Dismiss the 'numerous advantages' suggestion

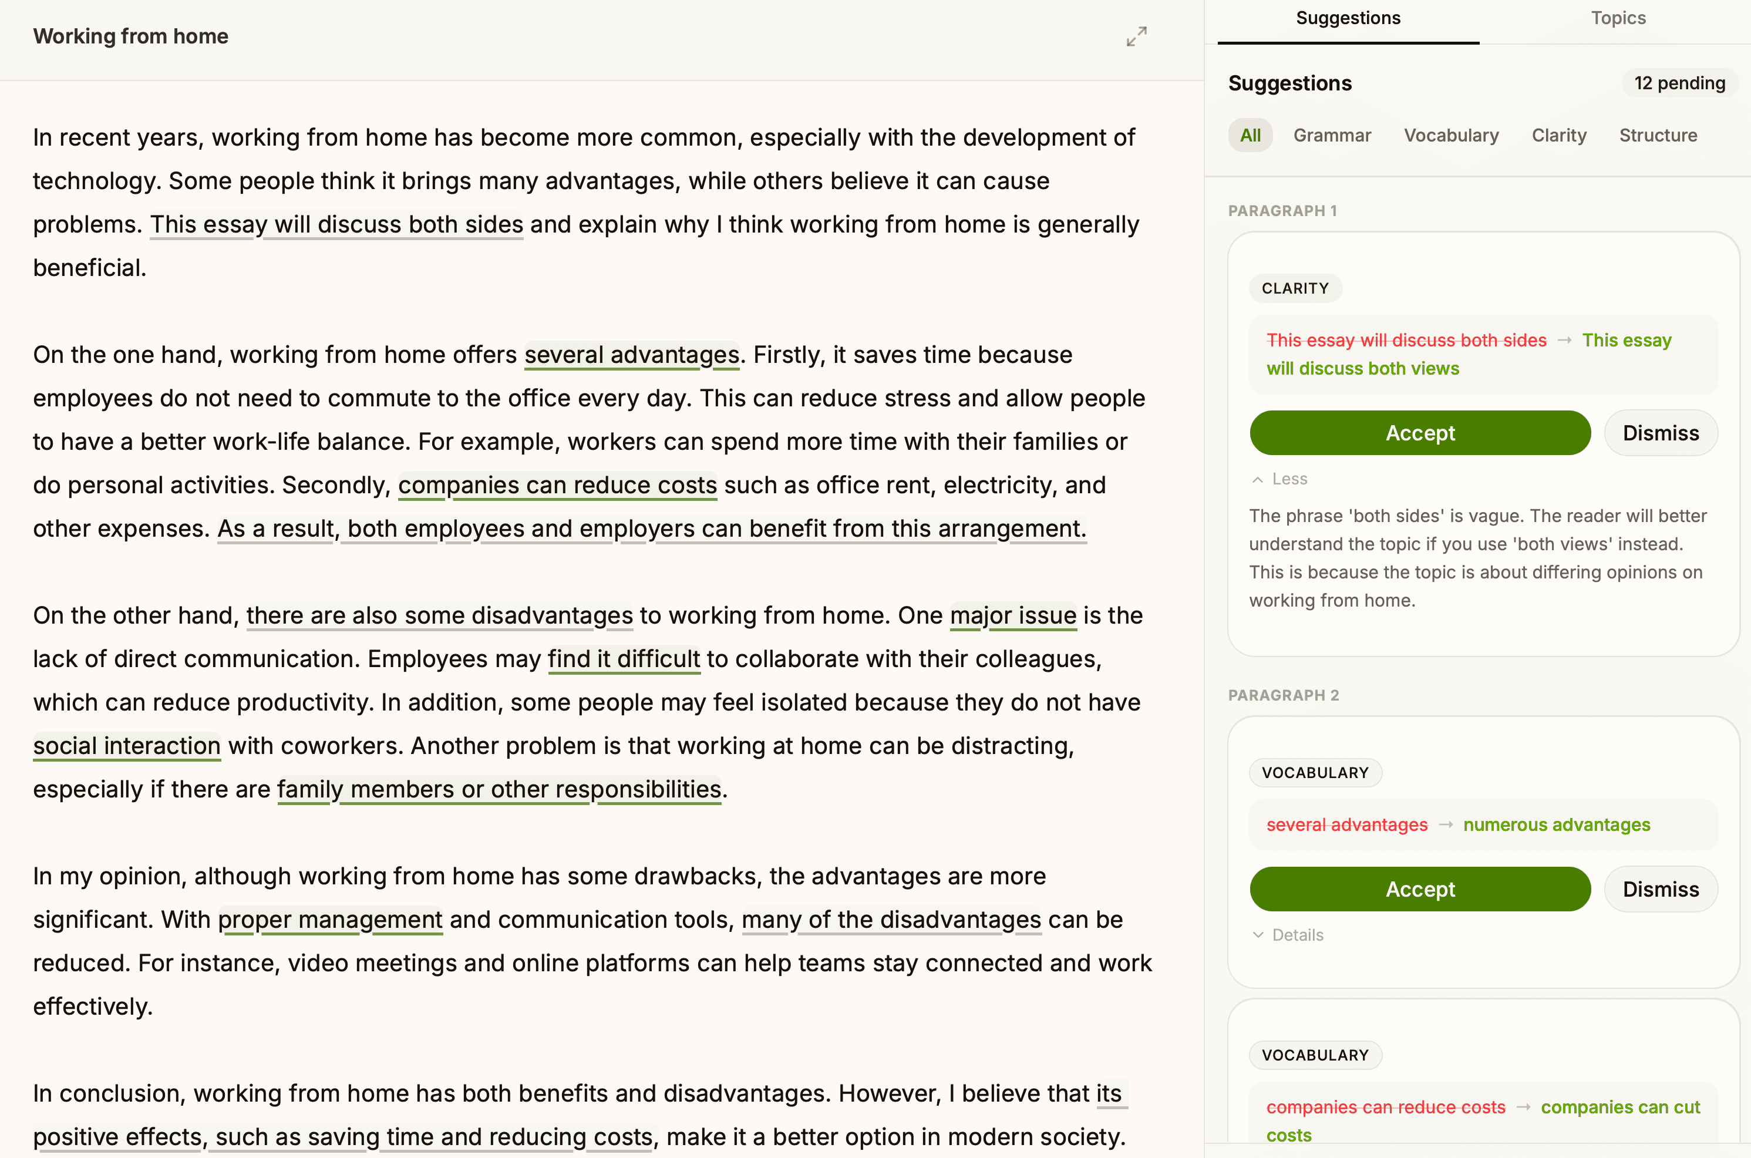[1660, 889]
